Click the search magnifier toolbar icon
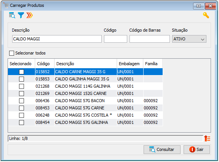 coord(12,15)
